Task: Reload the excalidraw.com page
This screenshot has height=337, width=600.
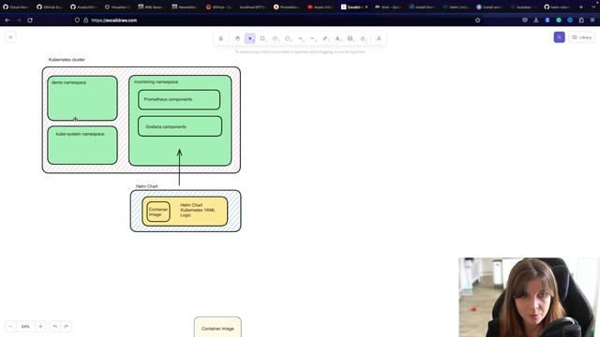Action: (x=30, y=20)
